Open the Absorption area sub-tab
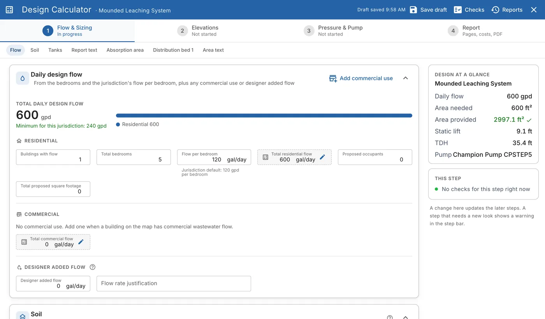The height and width of the screenshot is (319, 545). tap(125, 50)
